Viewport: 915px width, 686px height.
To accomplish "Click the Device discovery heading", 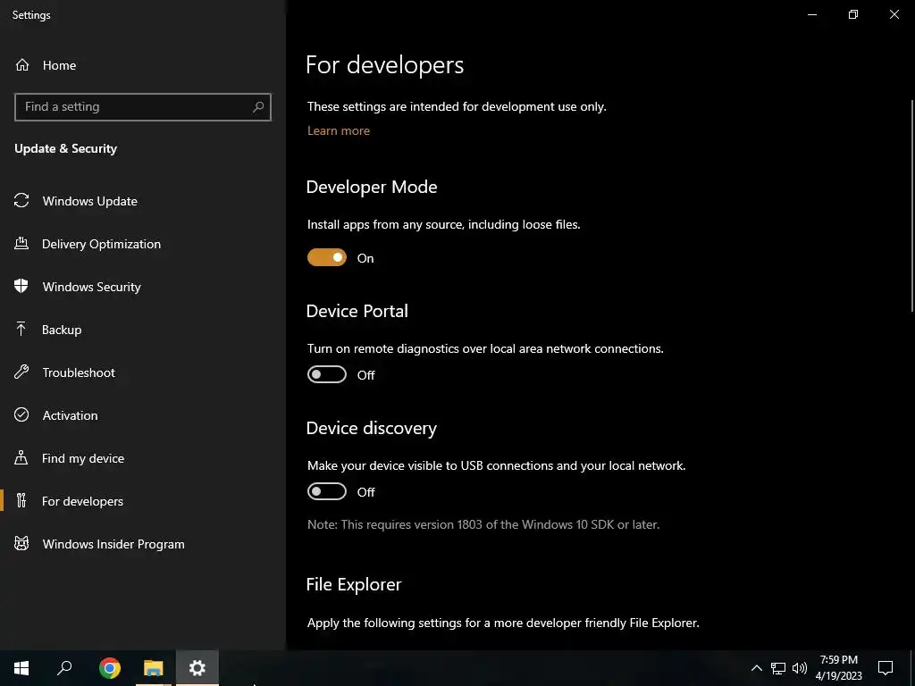I will (372, 428).
